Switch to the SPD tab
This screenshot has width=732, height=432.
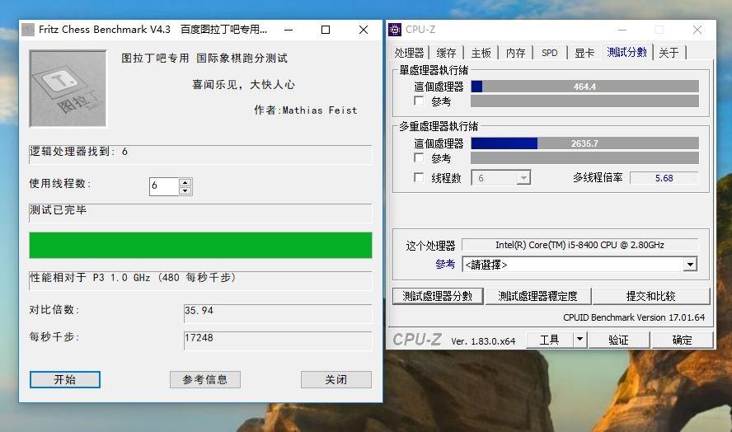(550, 53)
